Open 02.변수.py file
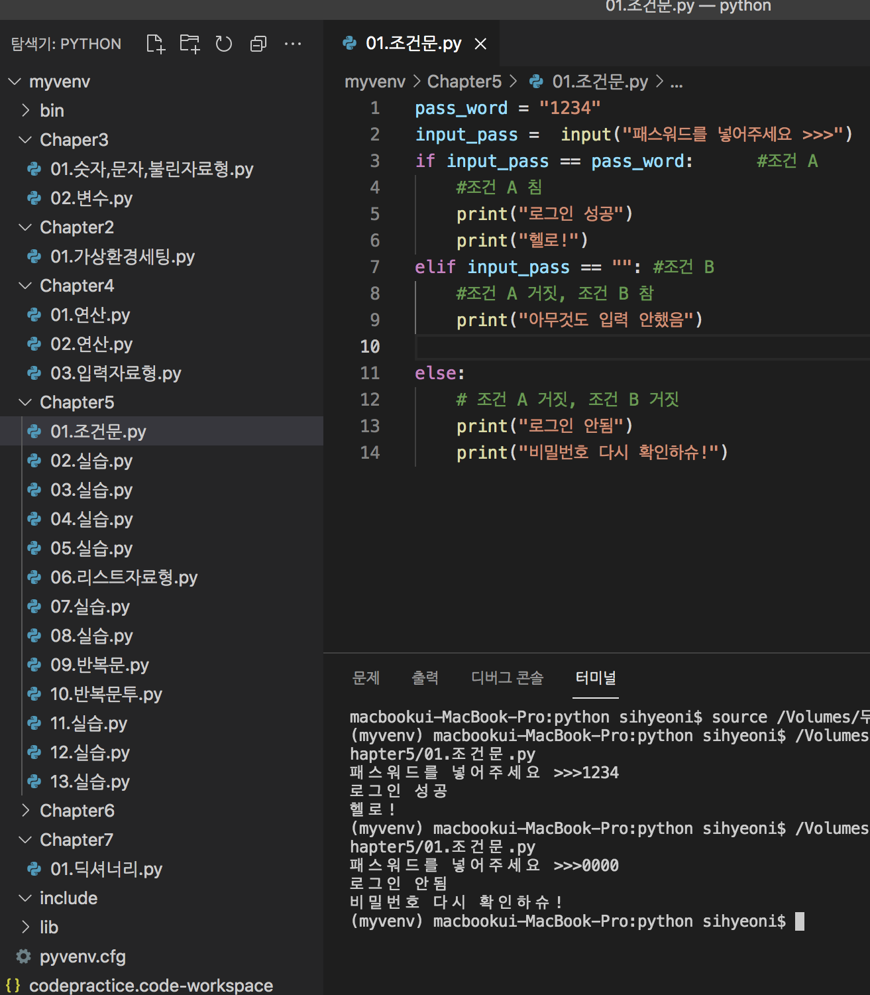The height and width of the screenshot is (995, 870). (x=162, y=198)
